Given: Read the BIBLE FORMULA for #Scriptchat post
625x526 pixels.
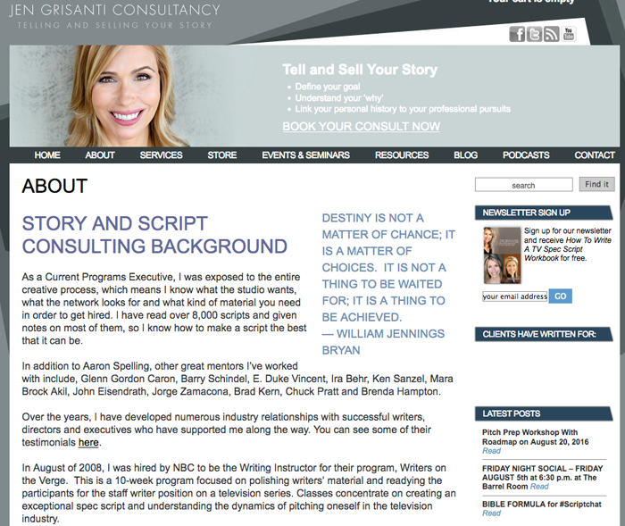Looking at the screenshot, I should point(491,513).
